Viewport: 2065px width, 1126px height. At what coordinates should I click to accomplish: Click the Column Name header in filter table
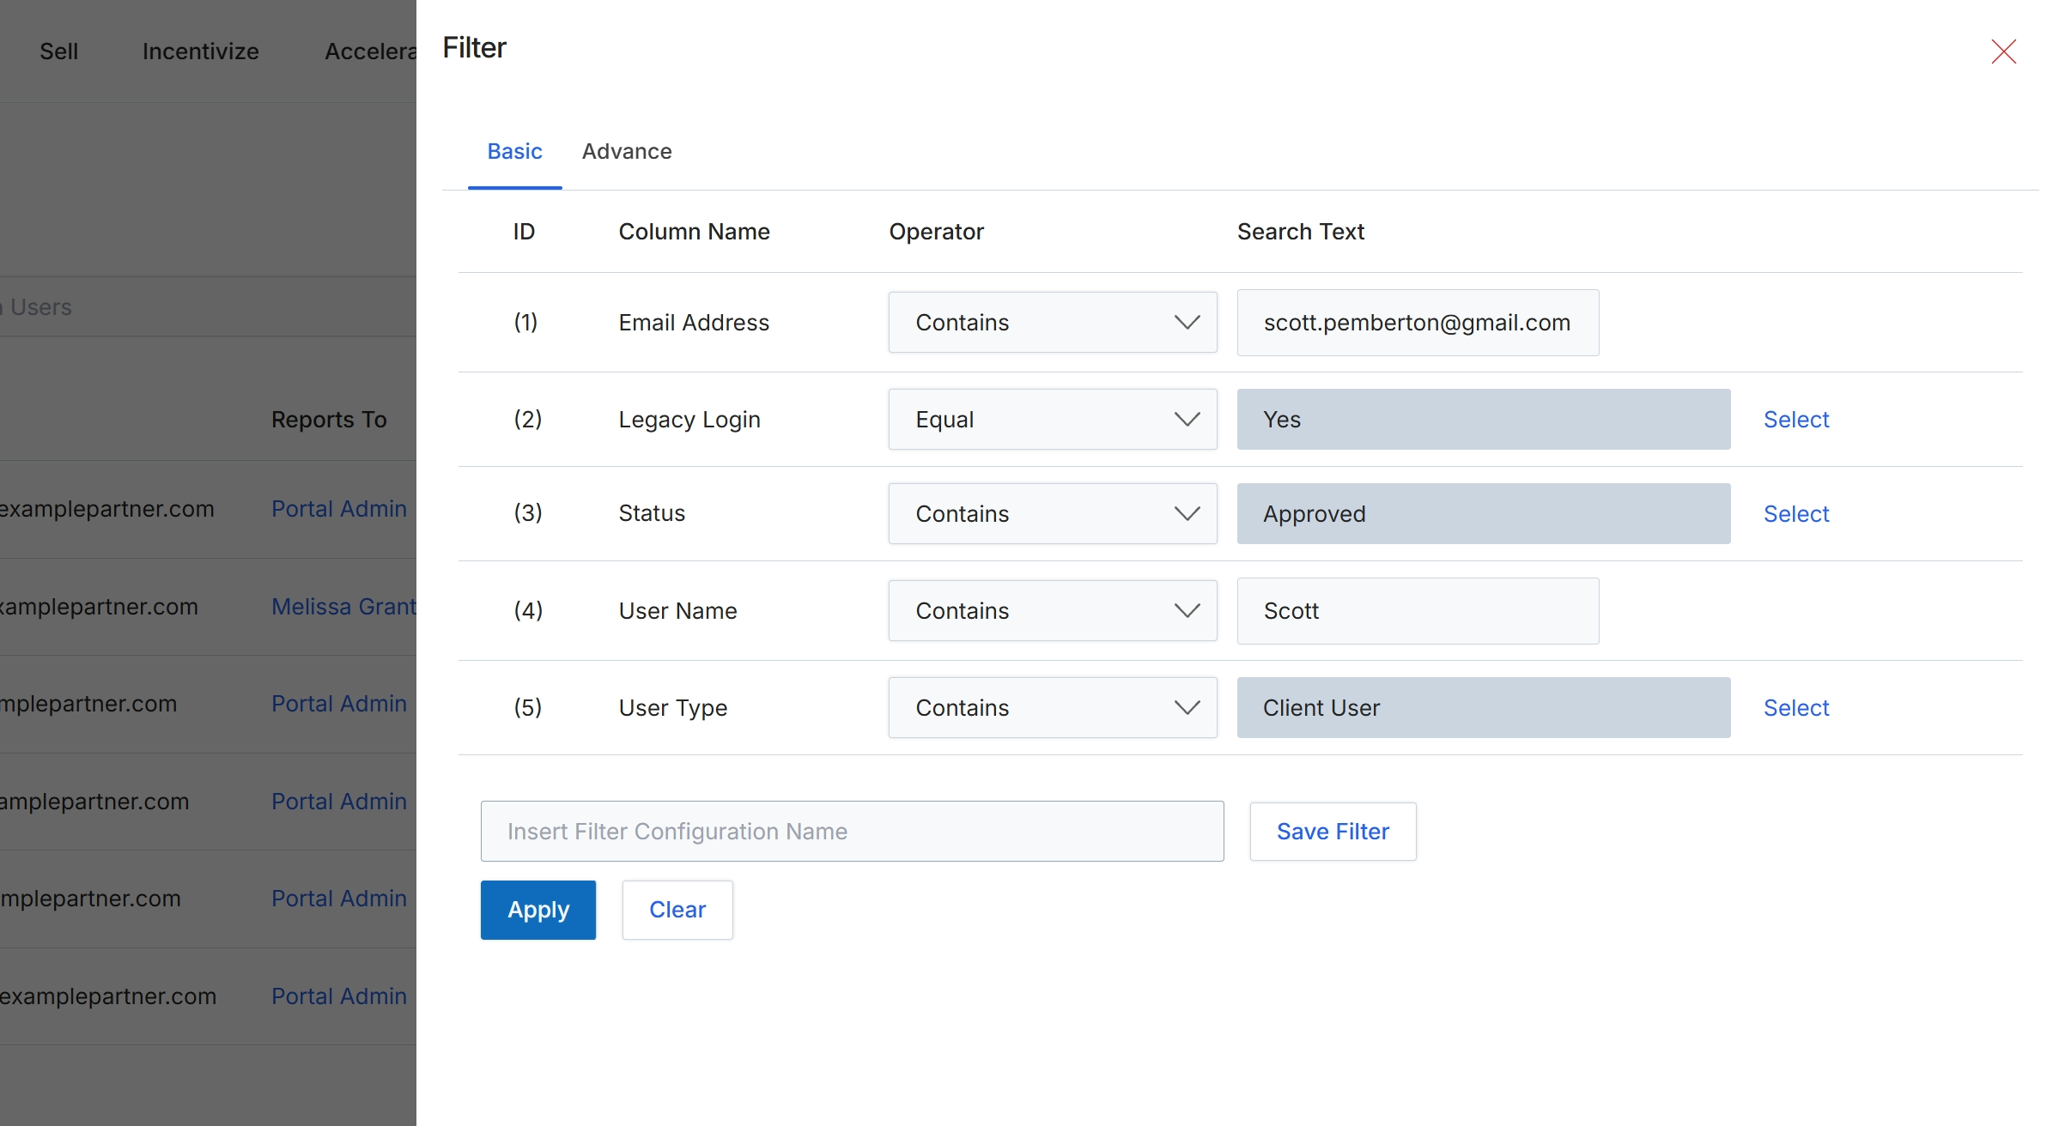[694, 231]
